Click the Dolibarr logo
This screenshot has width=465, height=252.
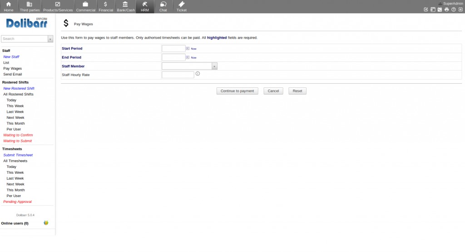pos(27,23)
